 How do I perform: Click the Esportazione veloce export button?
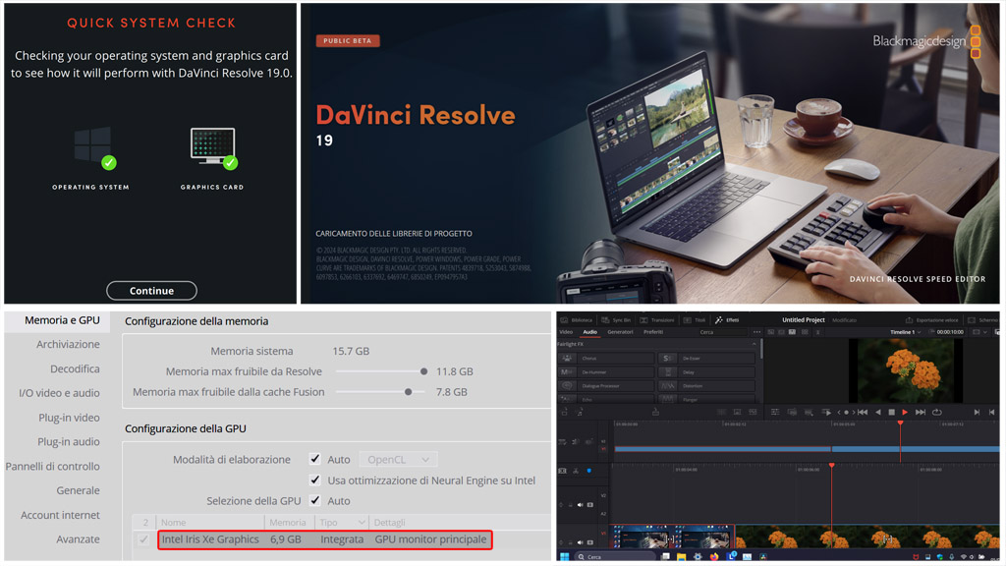tap(931, 319)
